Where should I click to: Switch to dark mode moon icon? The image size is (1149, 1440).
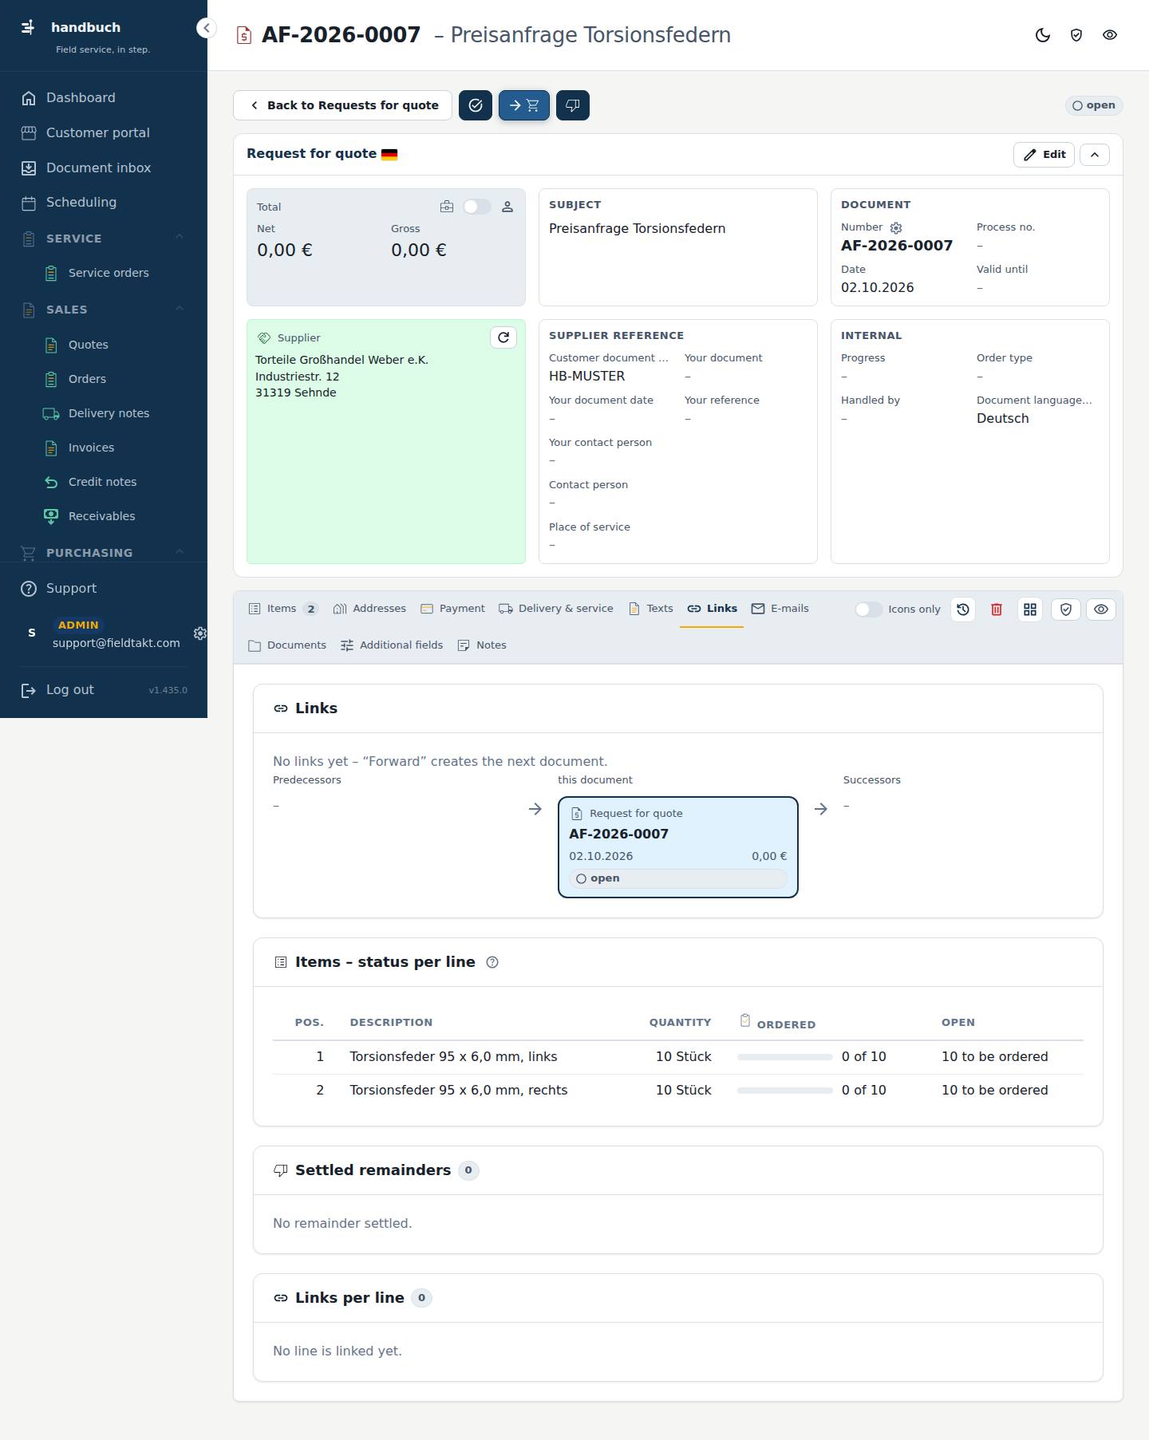pyautogui.click(x=1043, y=35)
